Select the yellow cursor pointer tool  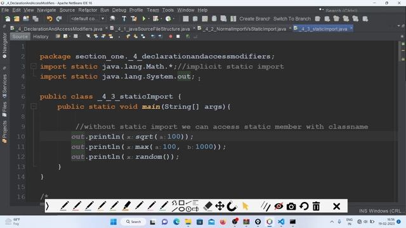click(246, 206)
